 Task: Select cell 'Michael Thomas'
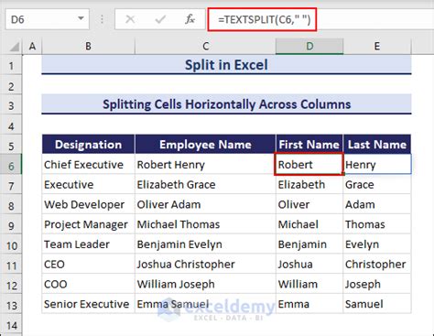pos(205,224)
